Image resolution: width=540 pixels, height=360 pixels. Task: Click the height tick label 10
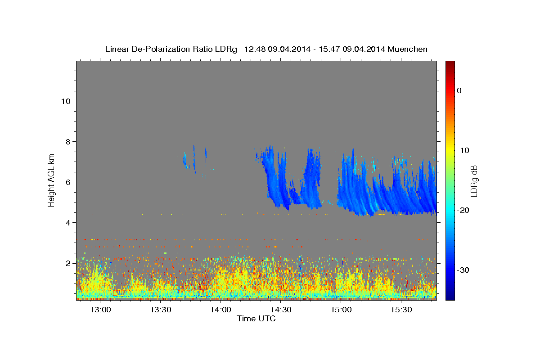(x=66, y=101)
